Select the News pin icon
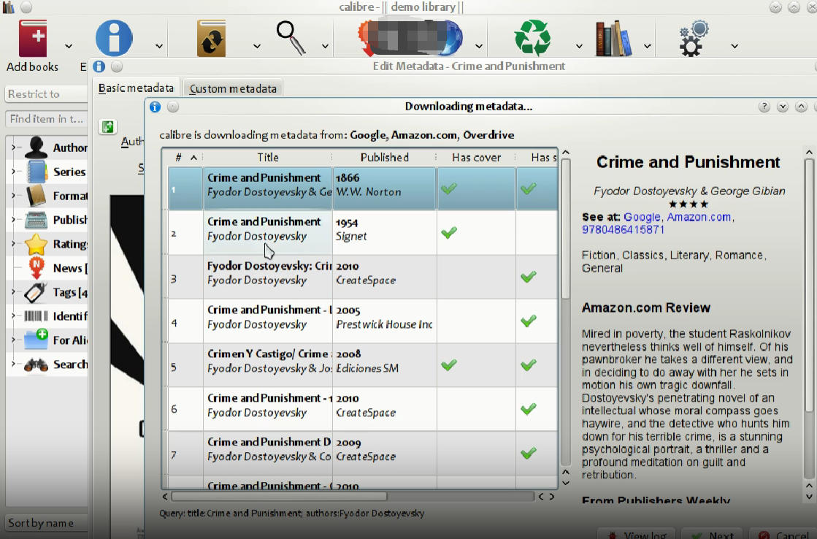Screen dimensions: 817x539 pyautogui.click(x=36, y=268)
